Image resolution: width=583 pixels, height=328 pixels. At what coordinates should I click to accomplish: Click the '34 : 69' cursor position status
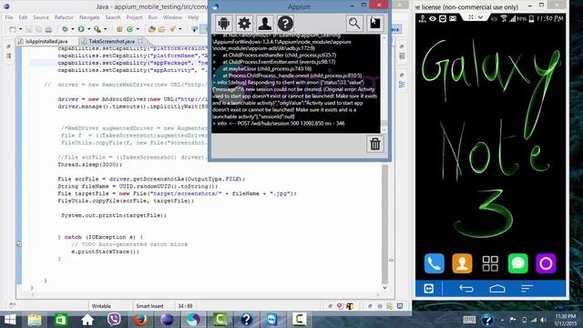click(185, 306)
